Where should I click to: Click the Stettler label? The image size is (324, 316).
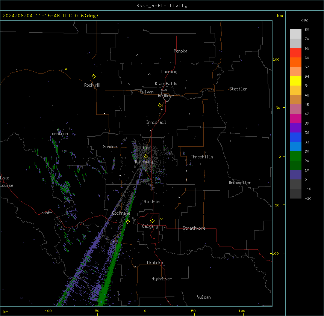tap(238, 89)
